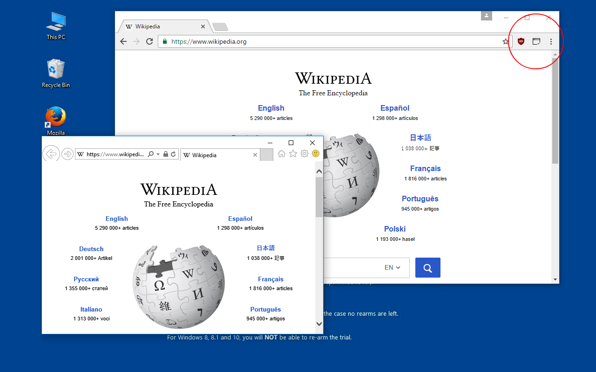Select Recycle Bin desktop icon
This screenshot has width=596, height=372.
pos(56,73)
